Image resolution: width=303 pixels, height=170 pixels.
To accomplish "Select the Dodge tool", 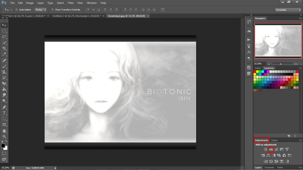I will pyautogui.click(x=4, y=101).
